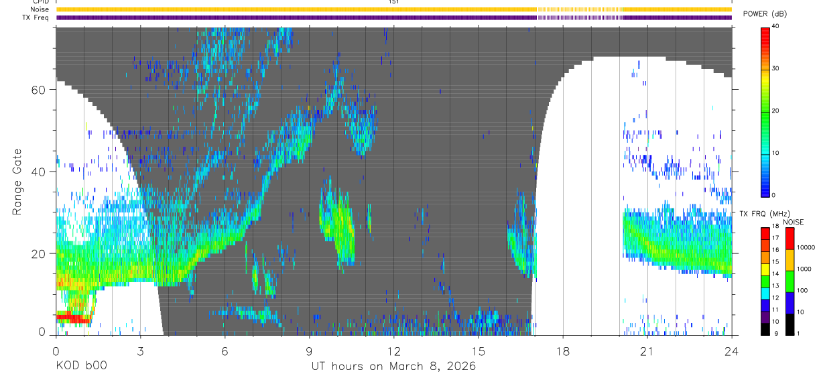
Task: Click the '21' tick on UT hours axis
Action: coord(647,351)
